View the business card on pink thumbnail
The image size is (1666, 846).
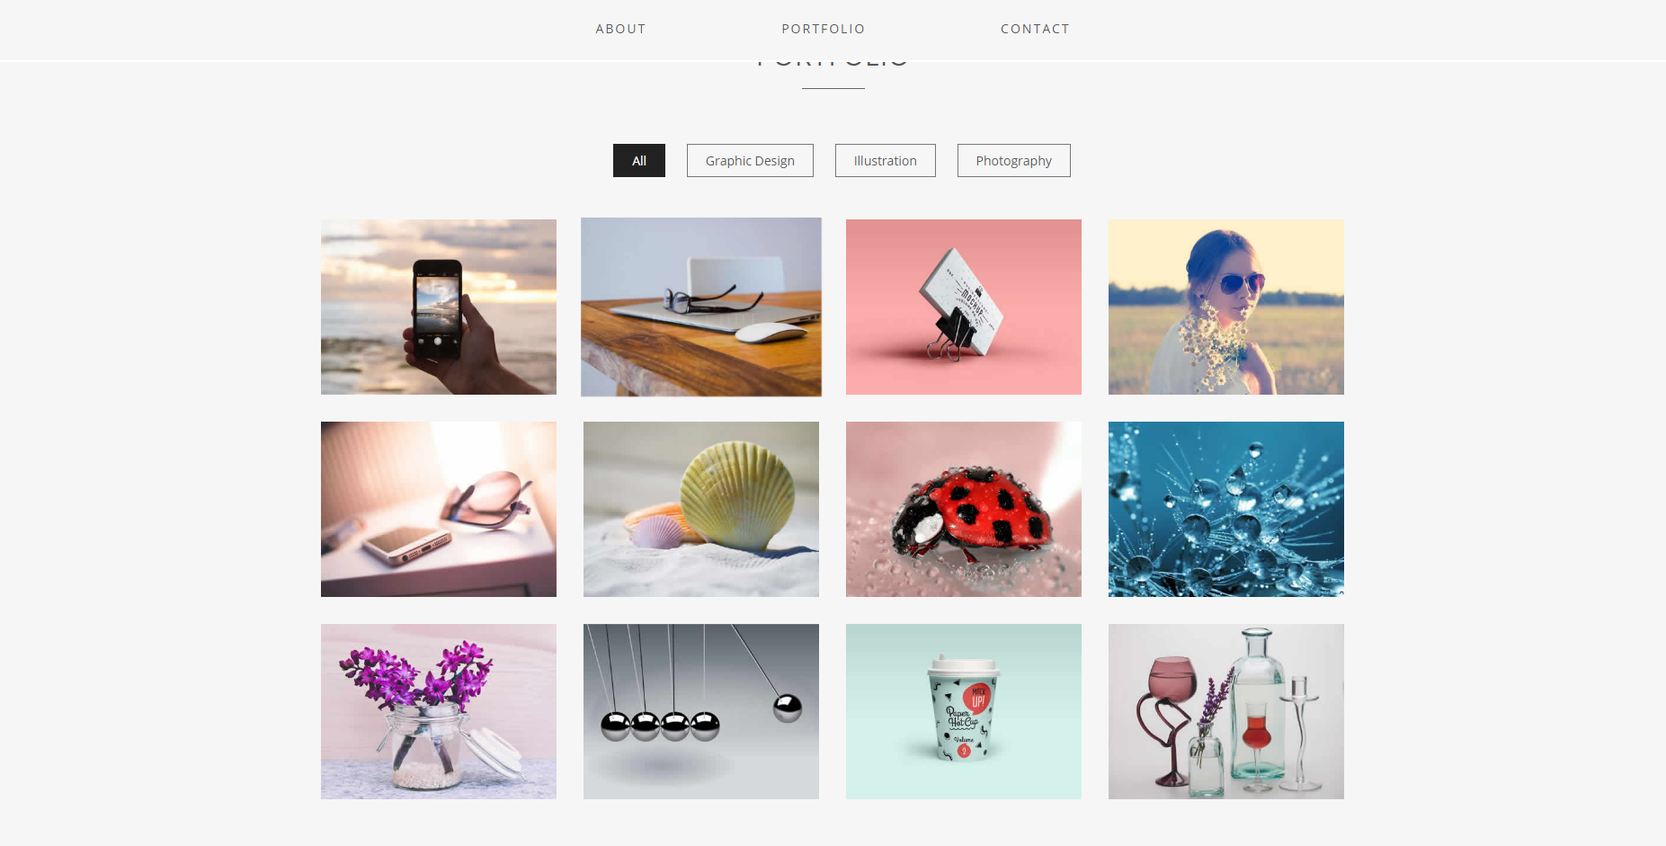click(964, 307)
